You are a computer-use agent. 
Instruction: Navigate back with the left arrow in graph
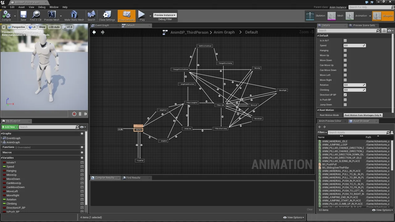click(x=94, y=32)
